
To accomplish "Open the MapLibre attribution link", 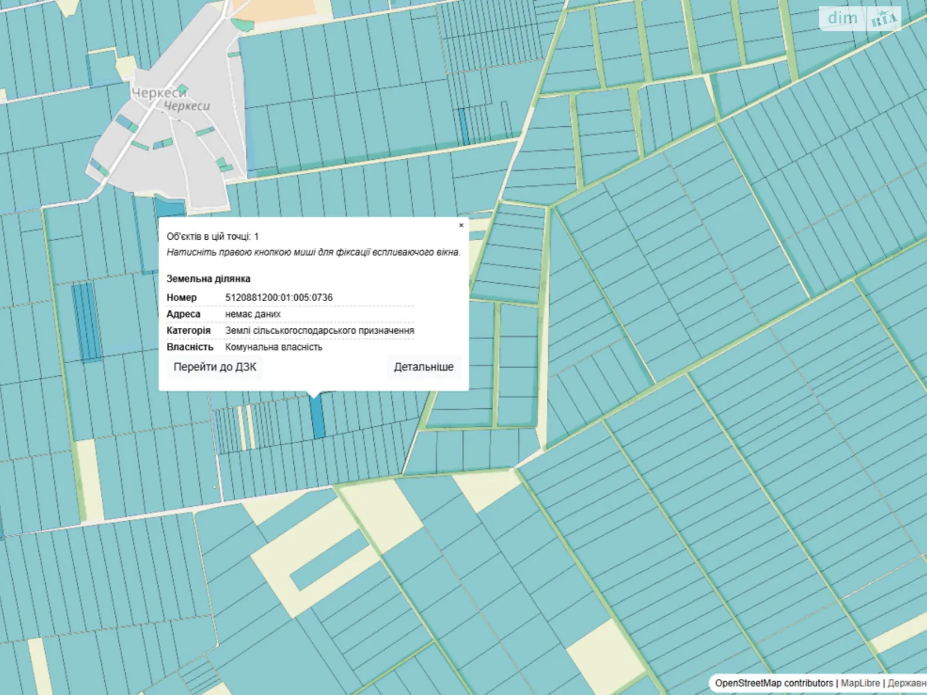I will pos(860,683).
